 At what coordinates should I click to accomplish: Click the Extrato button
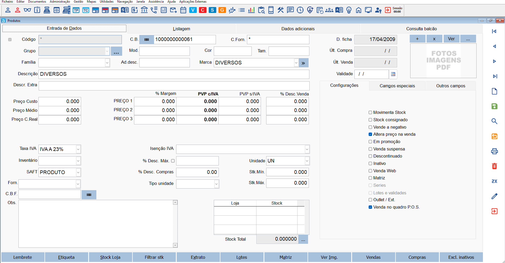198,257
